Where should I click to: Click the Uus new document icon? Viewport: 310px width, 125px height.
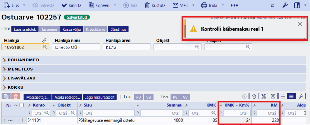7,5
